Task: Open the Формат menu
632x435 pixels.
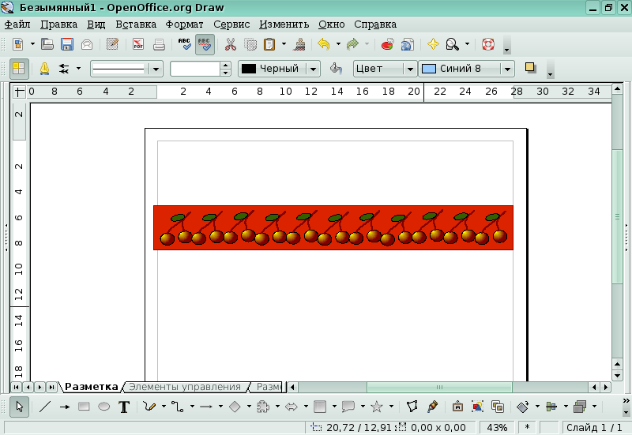Action: (184, 24)
